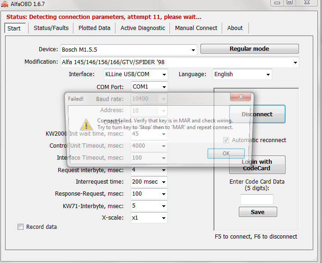Image resolution: width=322 pixels, height=263 pixels.
Task: Select the Manual Connect tab
Action: pos(196,28)
